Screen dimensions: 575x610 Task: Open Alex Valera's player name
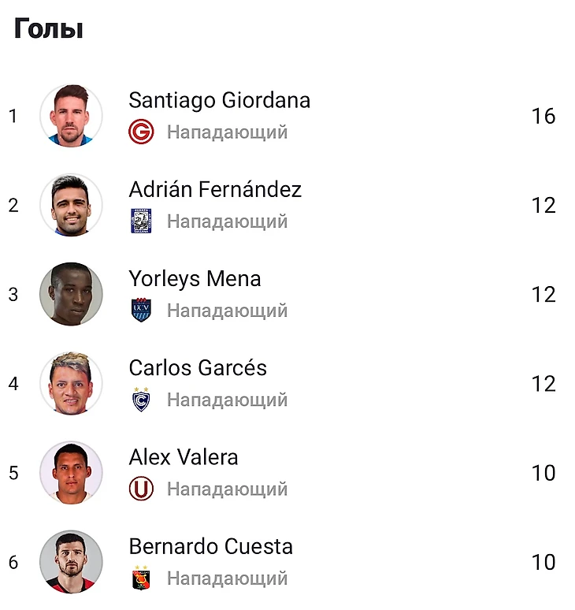[x=184, y=457]
